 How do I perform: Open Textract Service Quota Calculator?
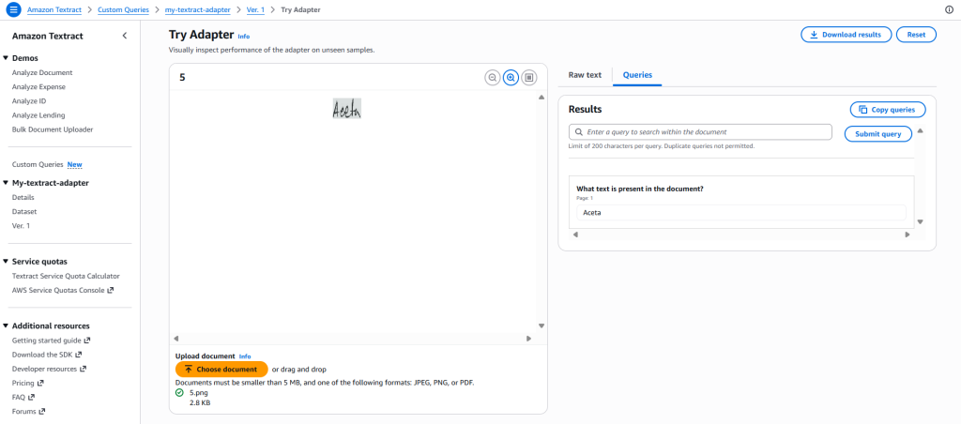coord(67,277)
